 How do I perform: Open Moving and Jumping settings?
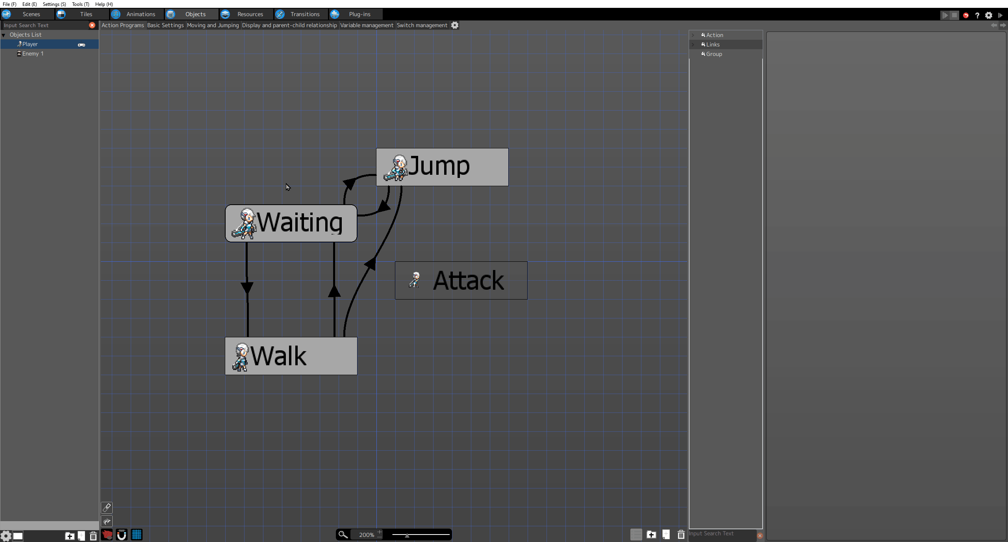pos(213,25)
